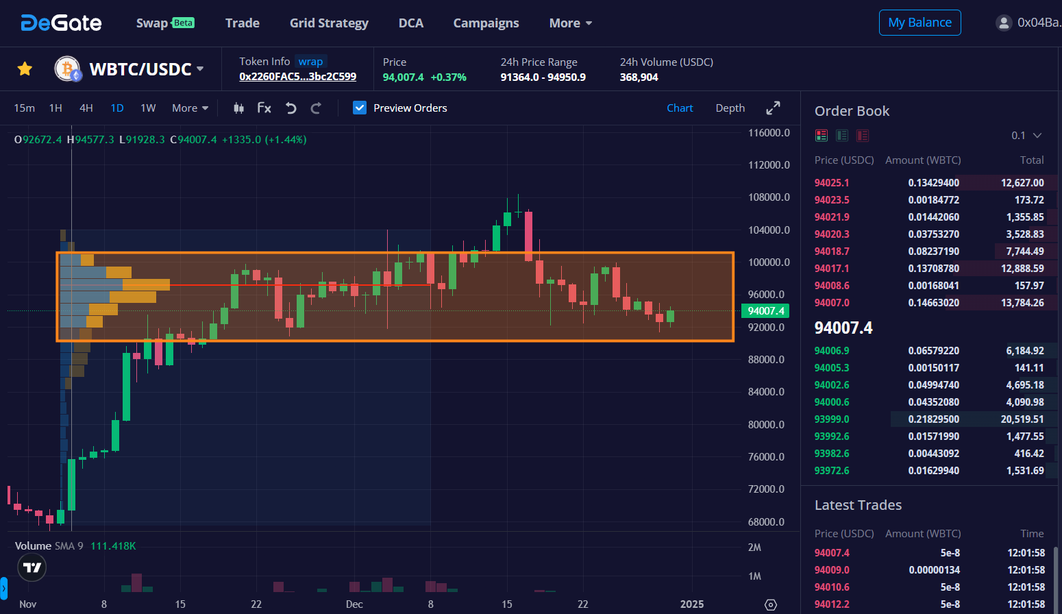Click the TradingView logo icon
This screenshot has width=1062, height=614.
pos(32,567)
